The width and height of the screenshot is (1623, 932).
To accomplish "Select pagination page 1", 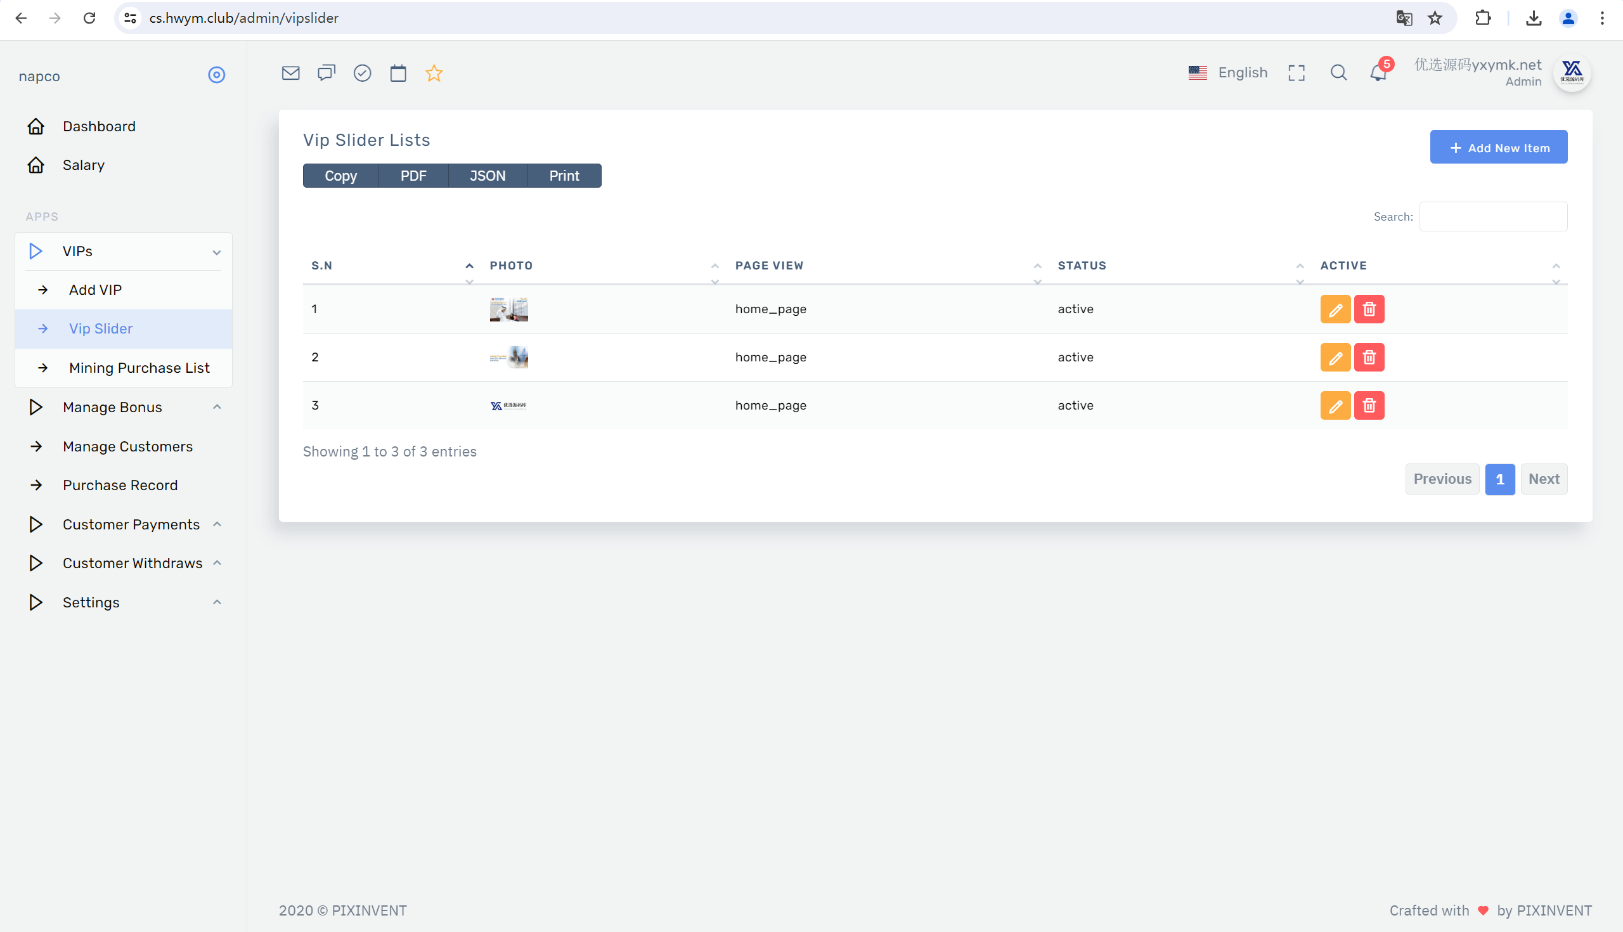I will [x=1499, y=479].
